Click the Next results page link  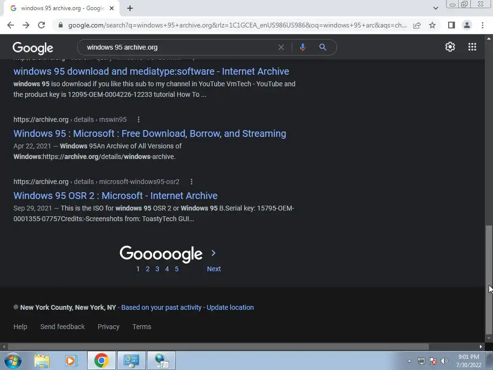[214, 269]
